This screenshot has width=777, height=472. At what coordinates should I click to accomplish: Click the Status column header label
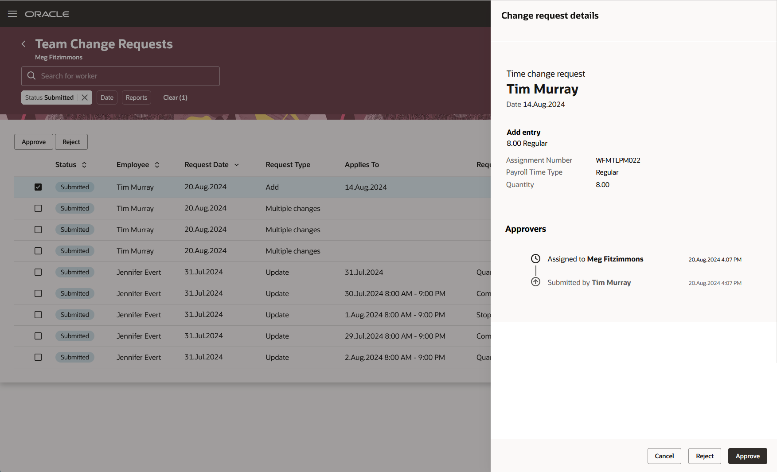(66, 165)
